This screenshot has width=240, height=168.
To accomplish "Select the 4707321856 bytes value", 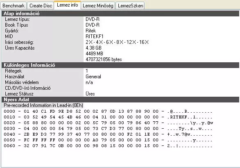I will pyautogui.click(x=104, y=59).
